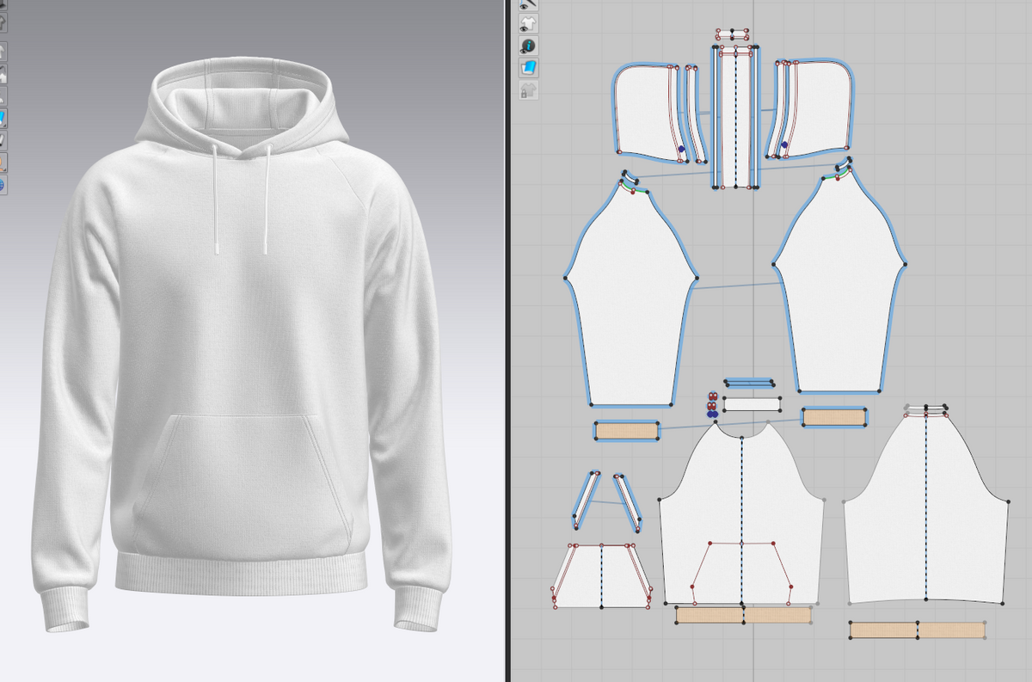Screen dimensions: 1032x682
Task: Click ribbed hem band of 3D hoodie
Action: [x=243, y=574]
